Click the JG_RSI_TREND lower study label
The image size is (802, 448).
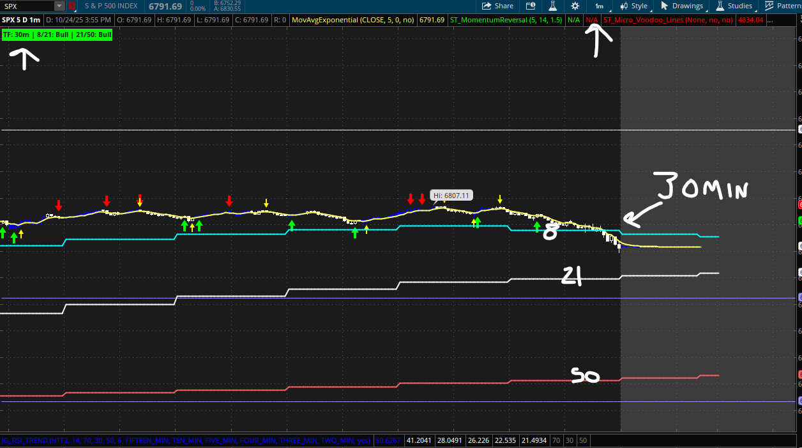(186, 440)
